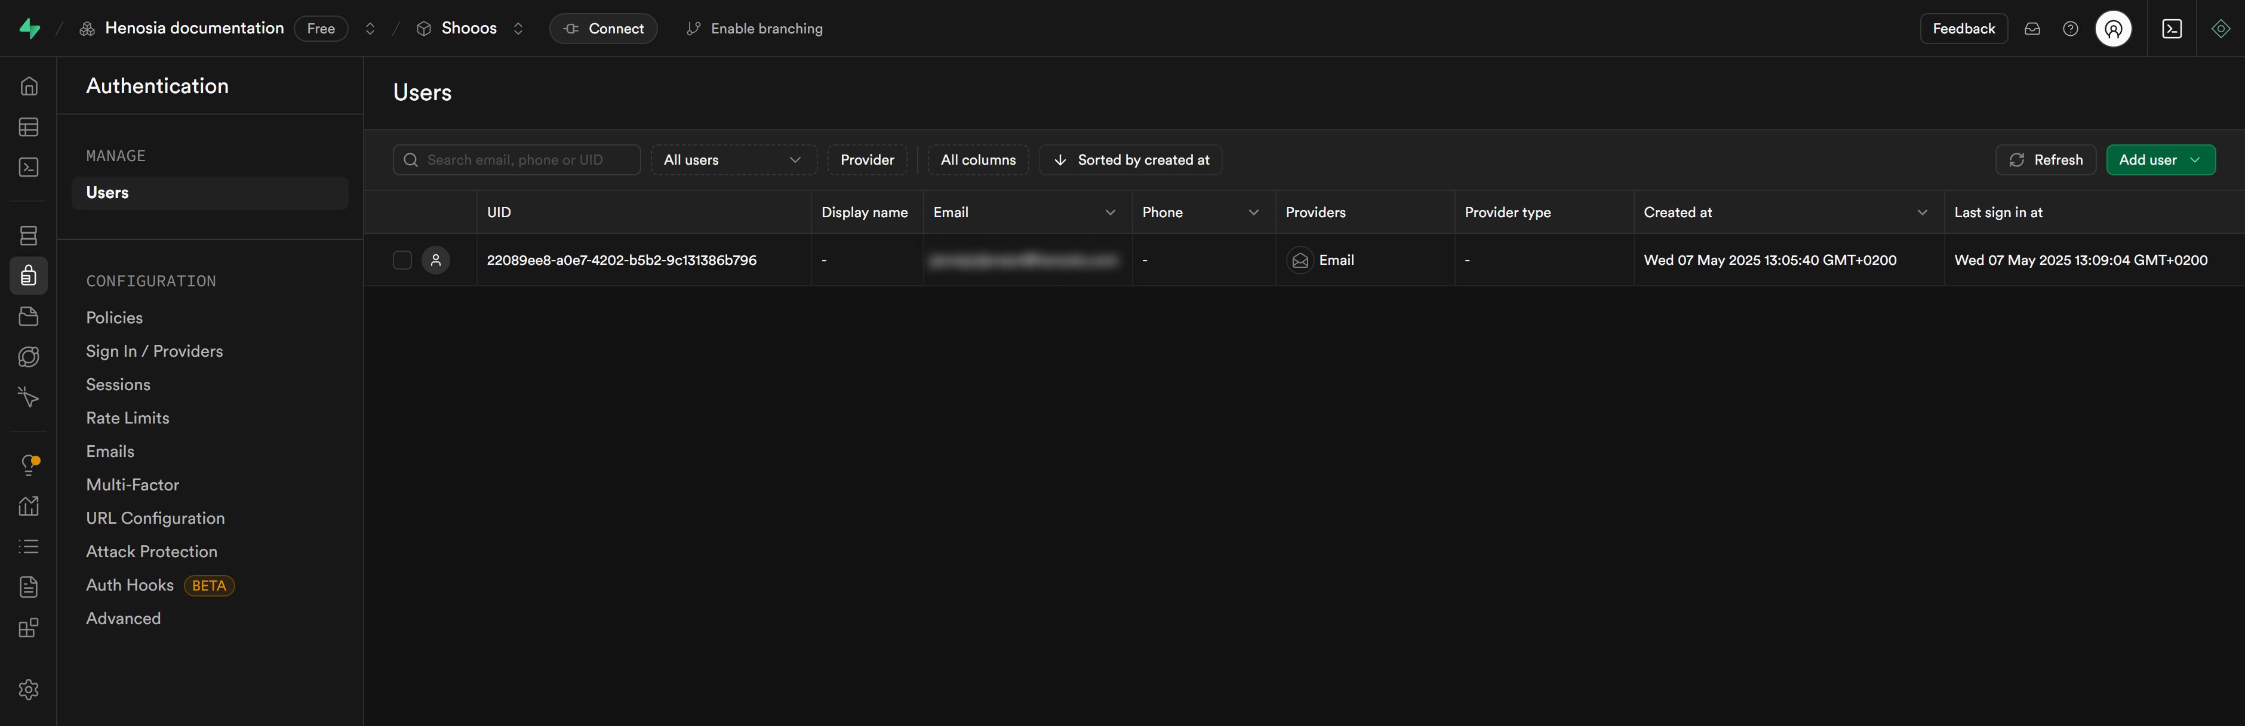The image size is (2245, 726).
Task: Open Table Editor icon in sidebar
Action: click(29, 127)
